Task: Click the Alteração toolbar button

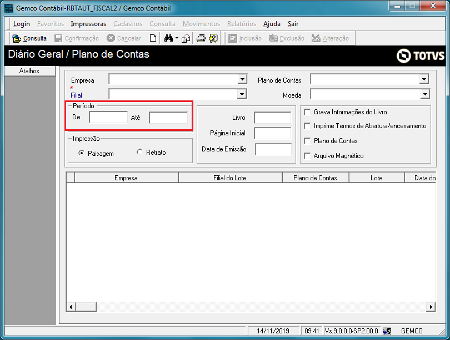Action: 330,38
